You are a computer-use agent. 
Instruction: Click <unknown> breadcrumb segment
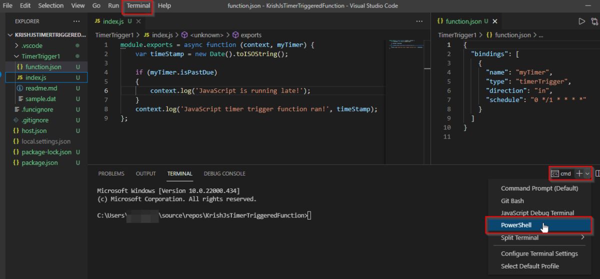[203, 35]
